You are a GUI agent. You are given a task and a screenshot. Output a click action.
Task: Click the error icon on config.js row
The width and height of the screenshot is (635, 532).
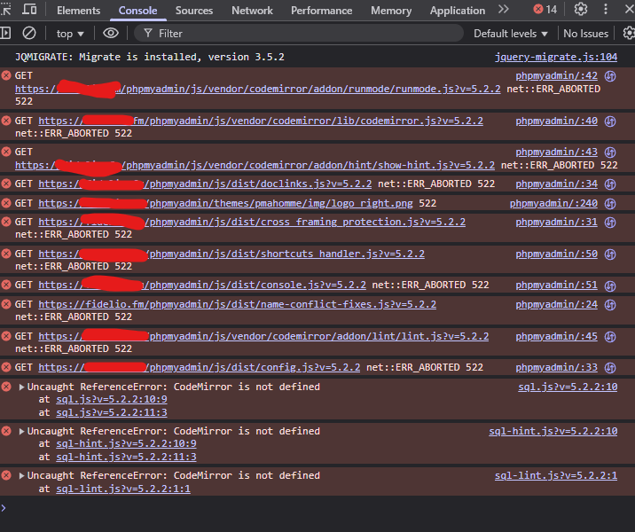click(6, 367)
